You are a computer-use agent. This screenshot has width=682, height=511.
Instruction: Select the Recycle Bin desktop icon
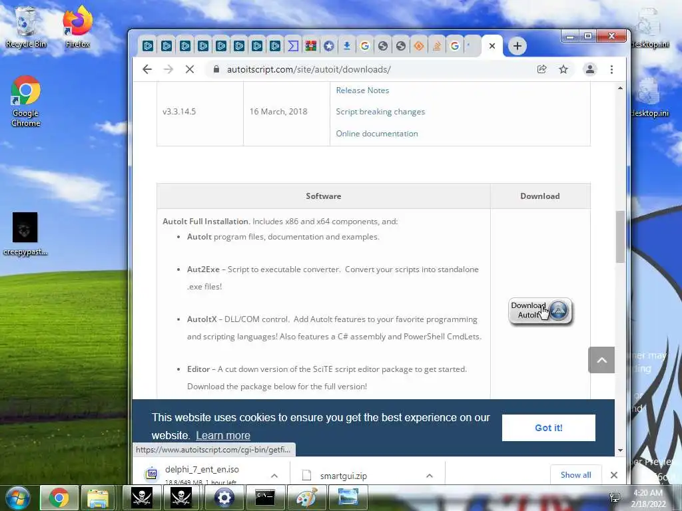pyautogui.click(x=26, y=27)
